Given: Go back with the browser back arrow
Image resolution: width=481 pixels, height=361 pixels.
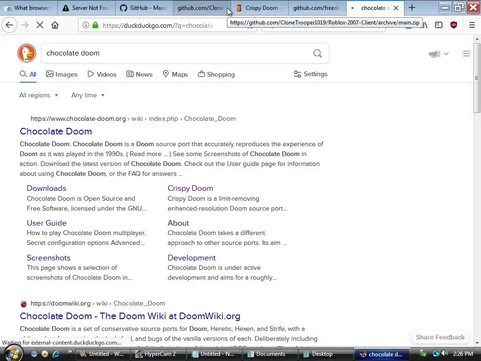Looking at the screenshot, I should click(9, 25).
